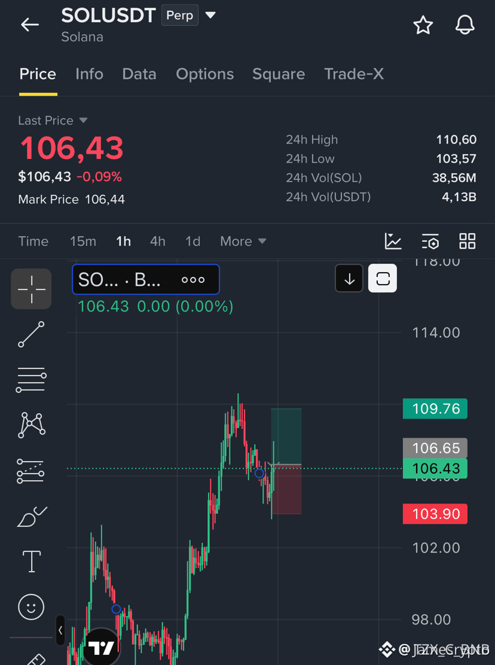Click the 24h High value 110,60
The width and height of the screenshot is (495, 665).
(456, 139)
